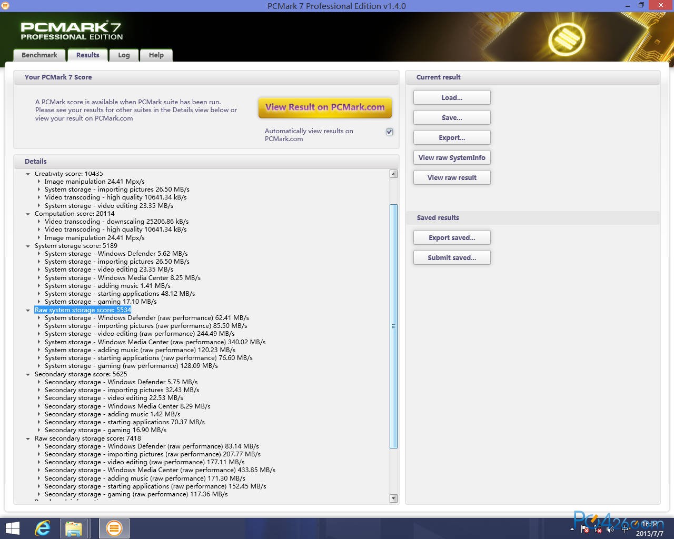
Task: Open the Log tab
Action: pos(124,55)
